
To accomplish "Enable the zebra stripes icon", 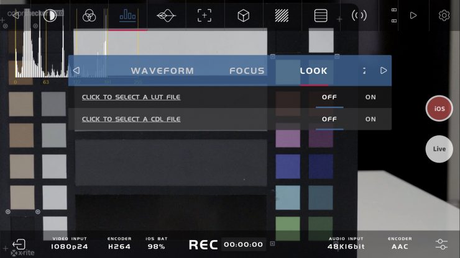I will 282,16.
